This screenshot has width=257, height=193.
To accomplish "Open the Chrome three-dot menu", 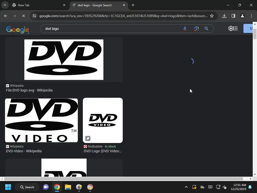I will (x=251, y=16).
